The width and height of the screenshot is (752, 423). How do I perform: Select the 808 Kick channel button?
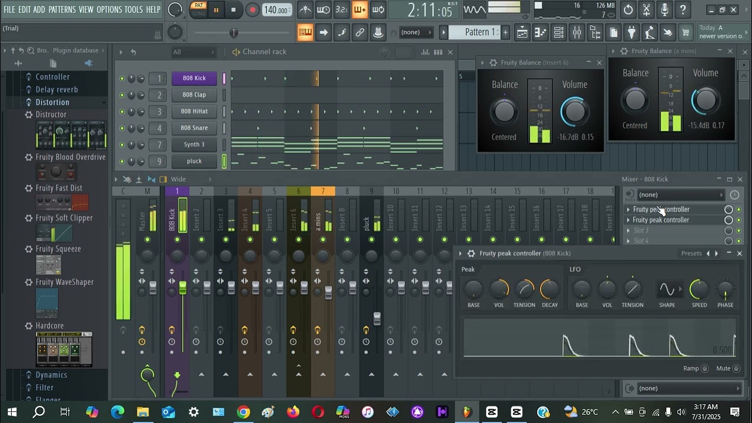pyautogui.click(x=194, y=78)
